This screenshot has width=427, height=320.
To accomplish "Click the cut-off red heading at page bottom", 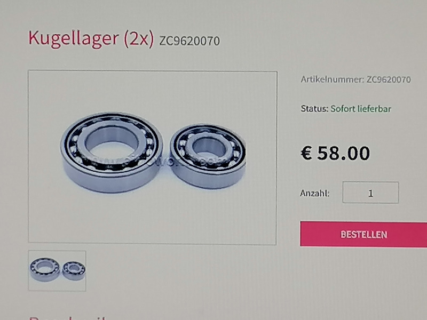I will pos(68,318).
